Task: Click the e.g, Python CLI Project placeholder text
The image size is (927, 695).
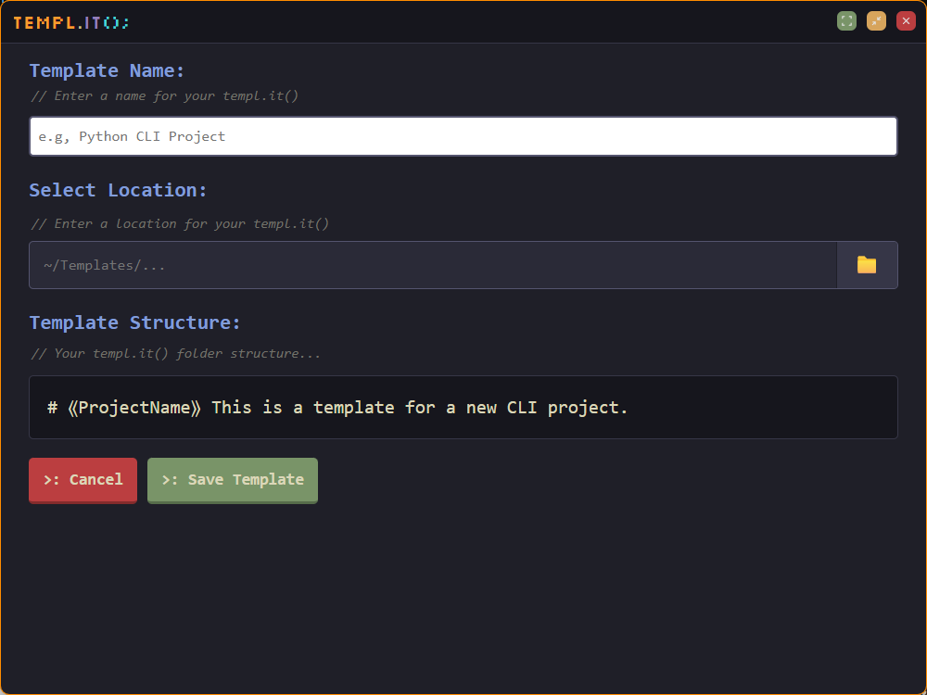Action: 133,135
